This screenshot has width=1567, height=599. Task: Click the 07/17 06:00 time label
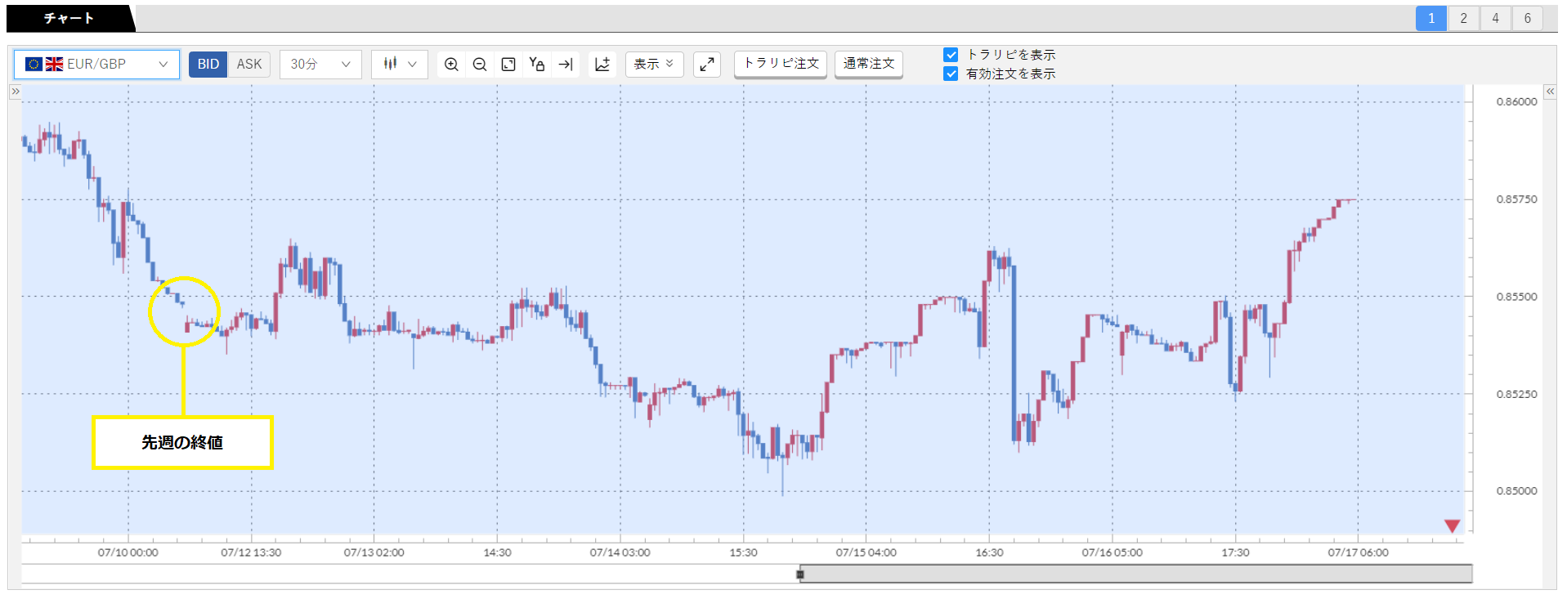click(1359, 552)
